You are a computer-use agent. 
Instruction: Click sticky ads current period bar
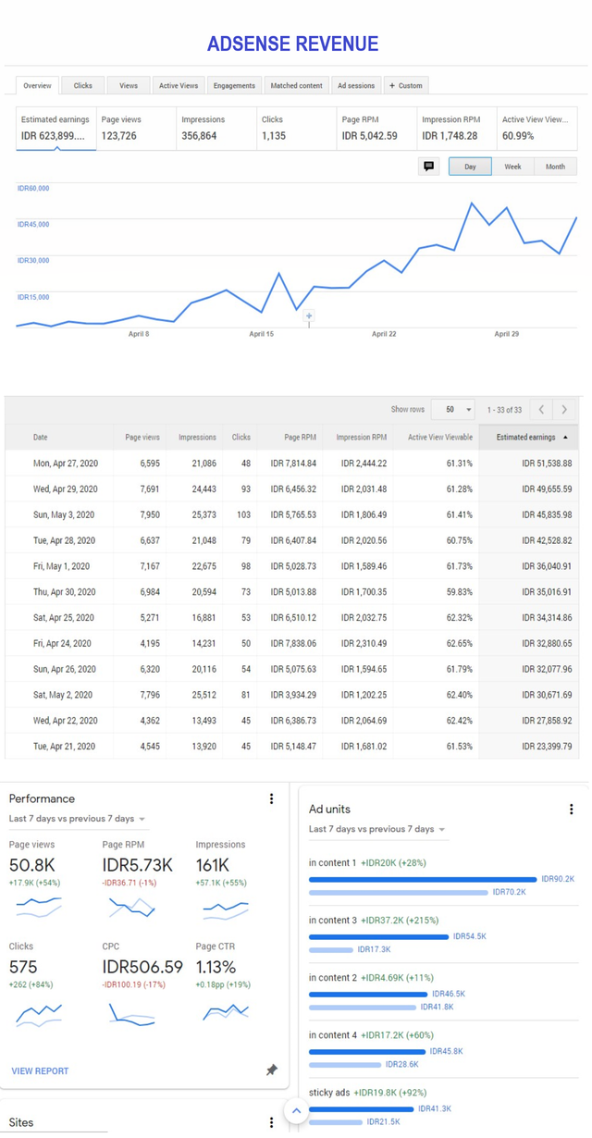pos(362,1108)
